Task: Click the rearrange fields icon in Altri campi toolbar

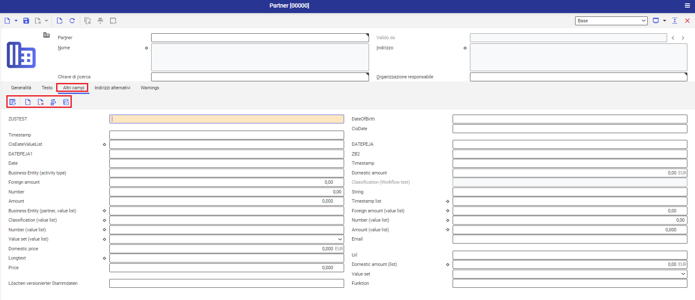Action: [x=53, y=102]
